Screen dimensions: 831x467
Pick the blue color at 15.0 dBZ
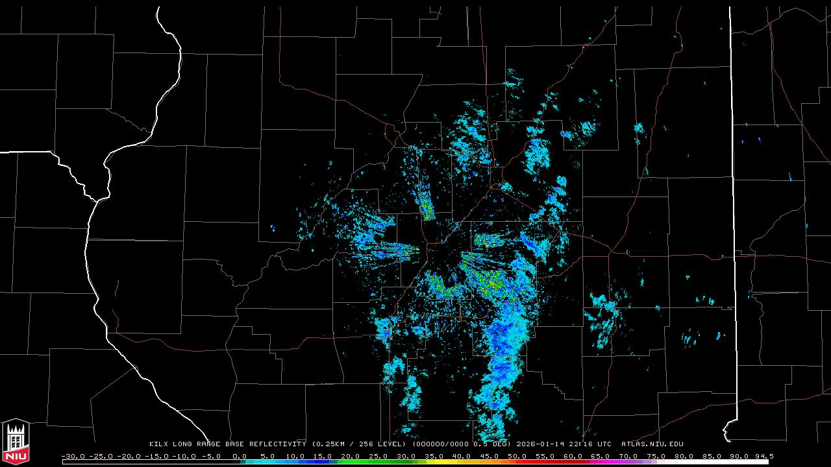coord(323,462)
